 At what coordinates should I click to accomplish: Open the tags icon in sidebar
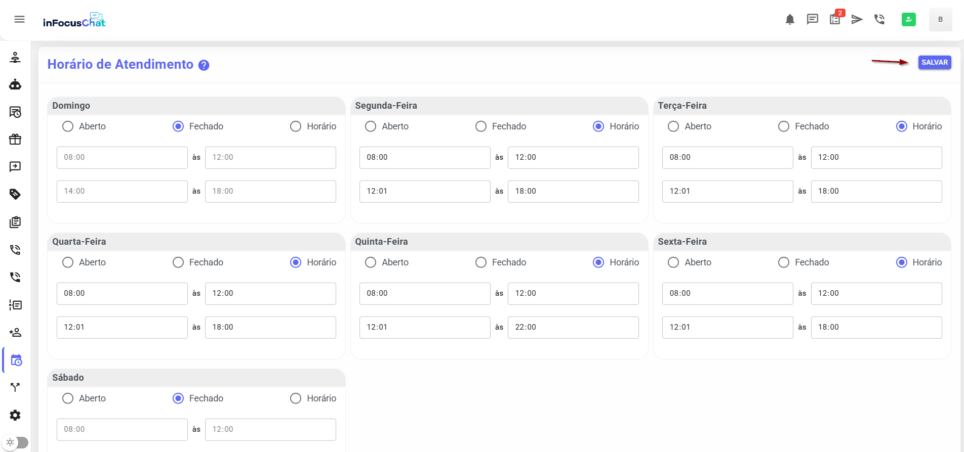tap(15, 194)
